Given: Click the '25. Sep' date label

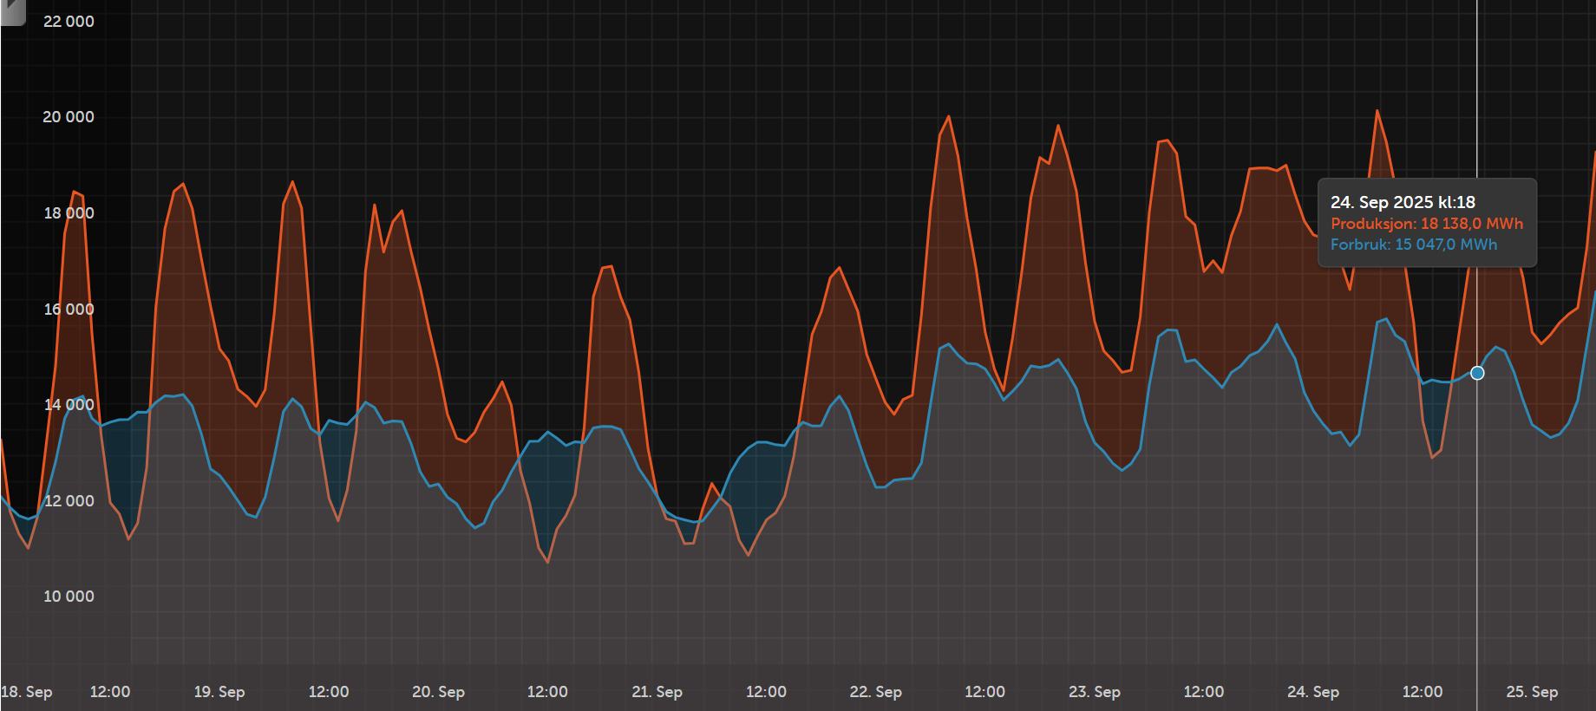Looking at the screenshot, I should pos(1532,692).
